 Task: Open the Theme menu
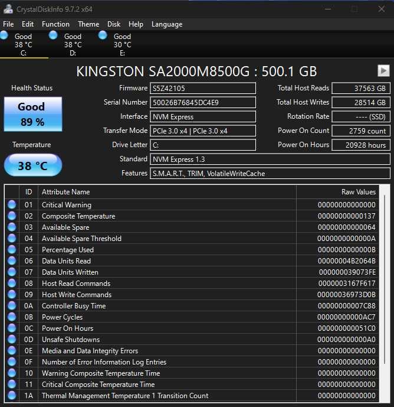[x=88, y=24]
